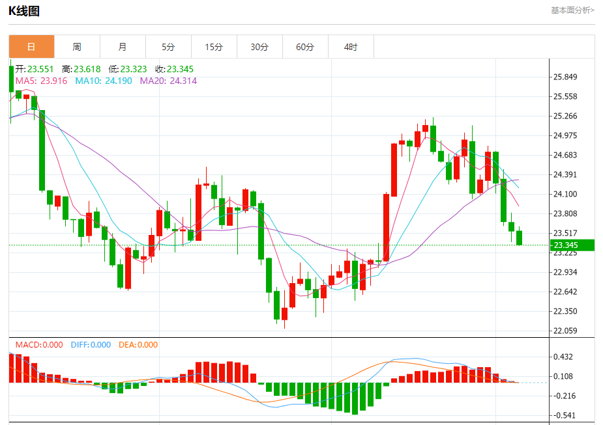Open the 15分 interval tab

[x=214, y=47]
